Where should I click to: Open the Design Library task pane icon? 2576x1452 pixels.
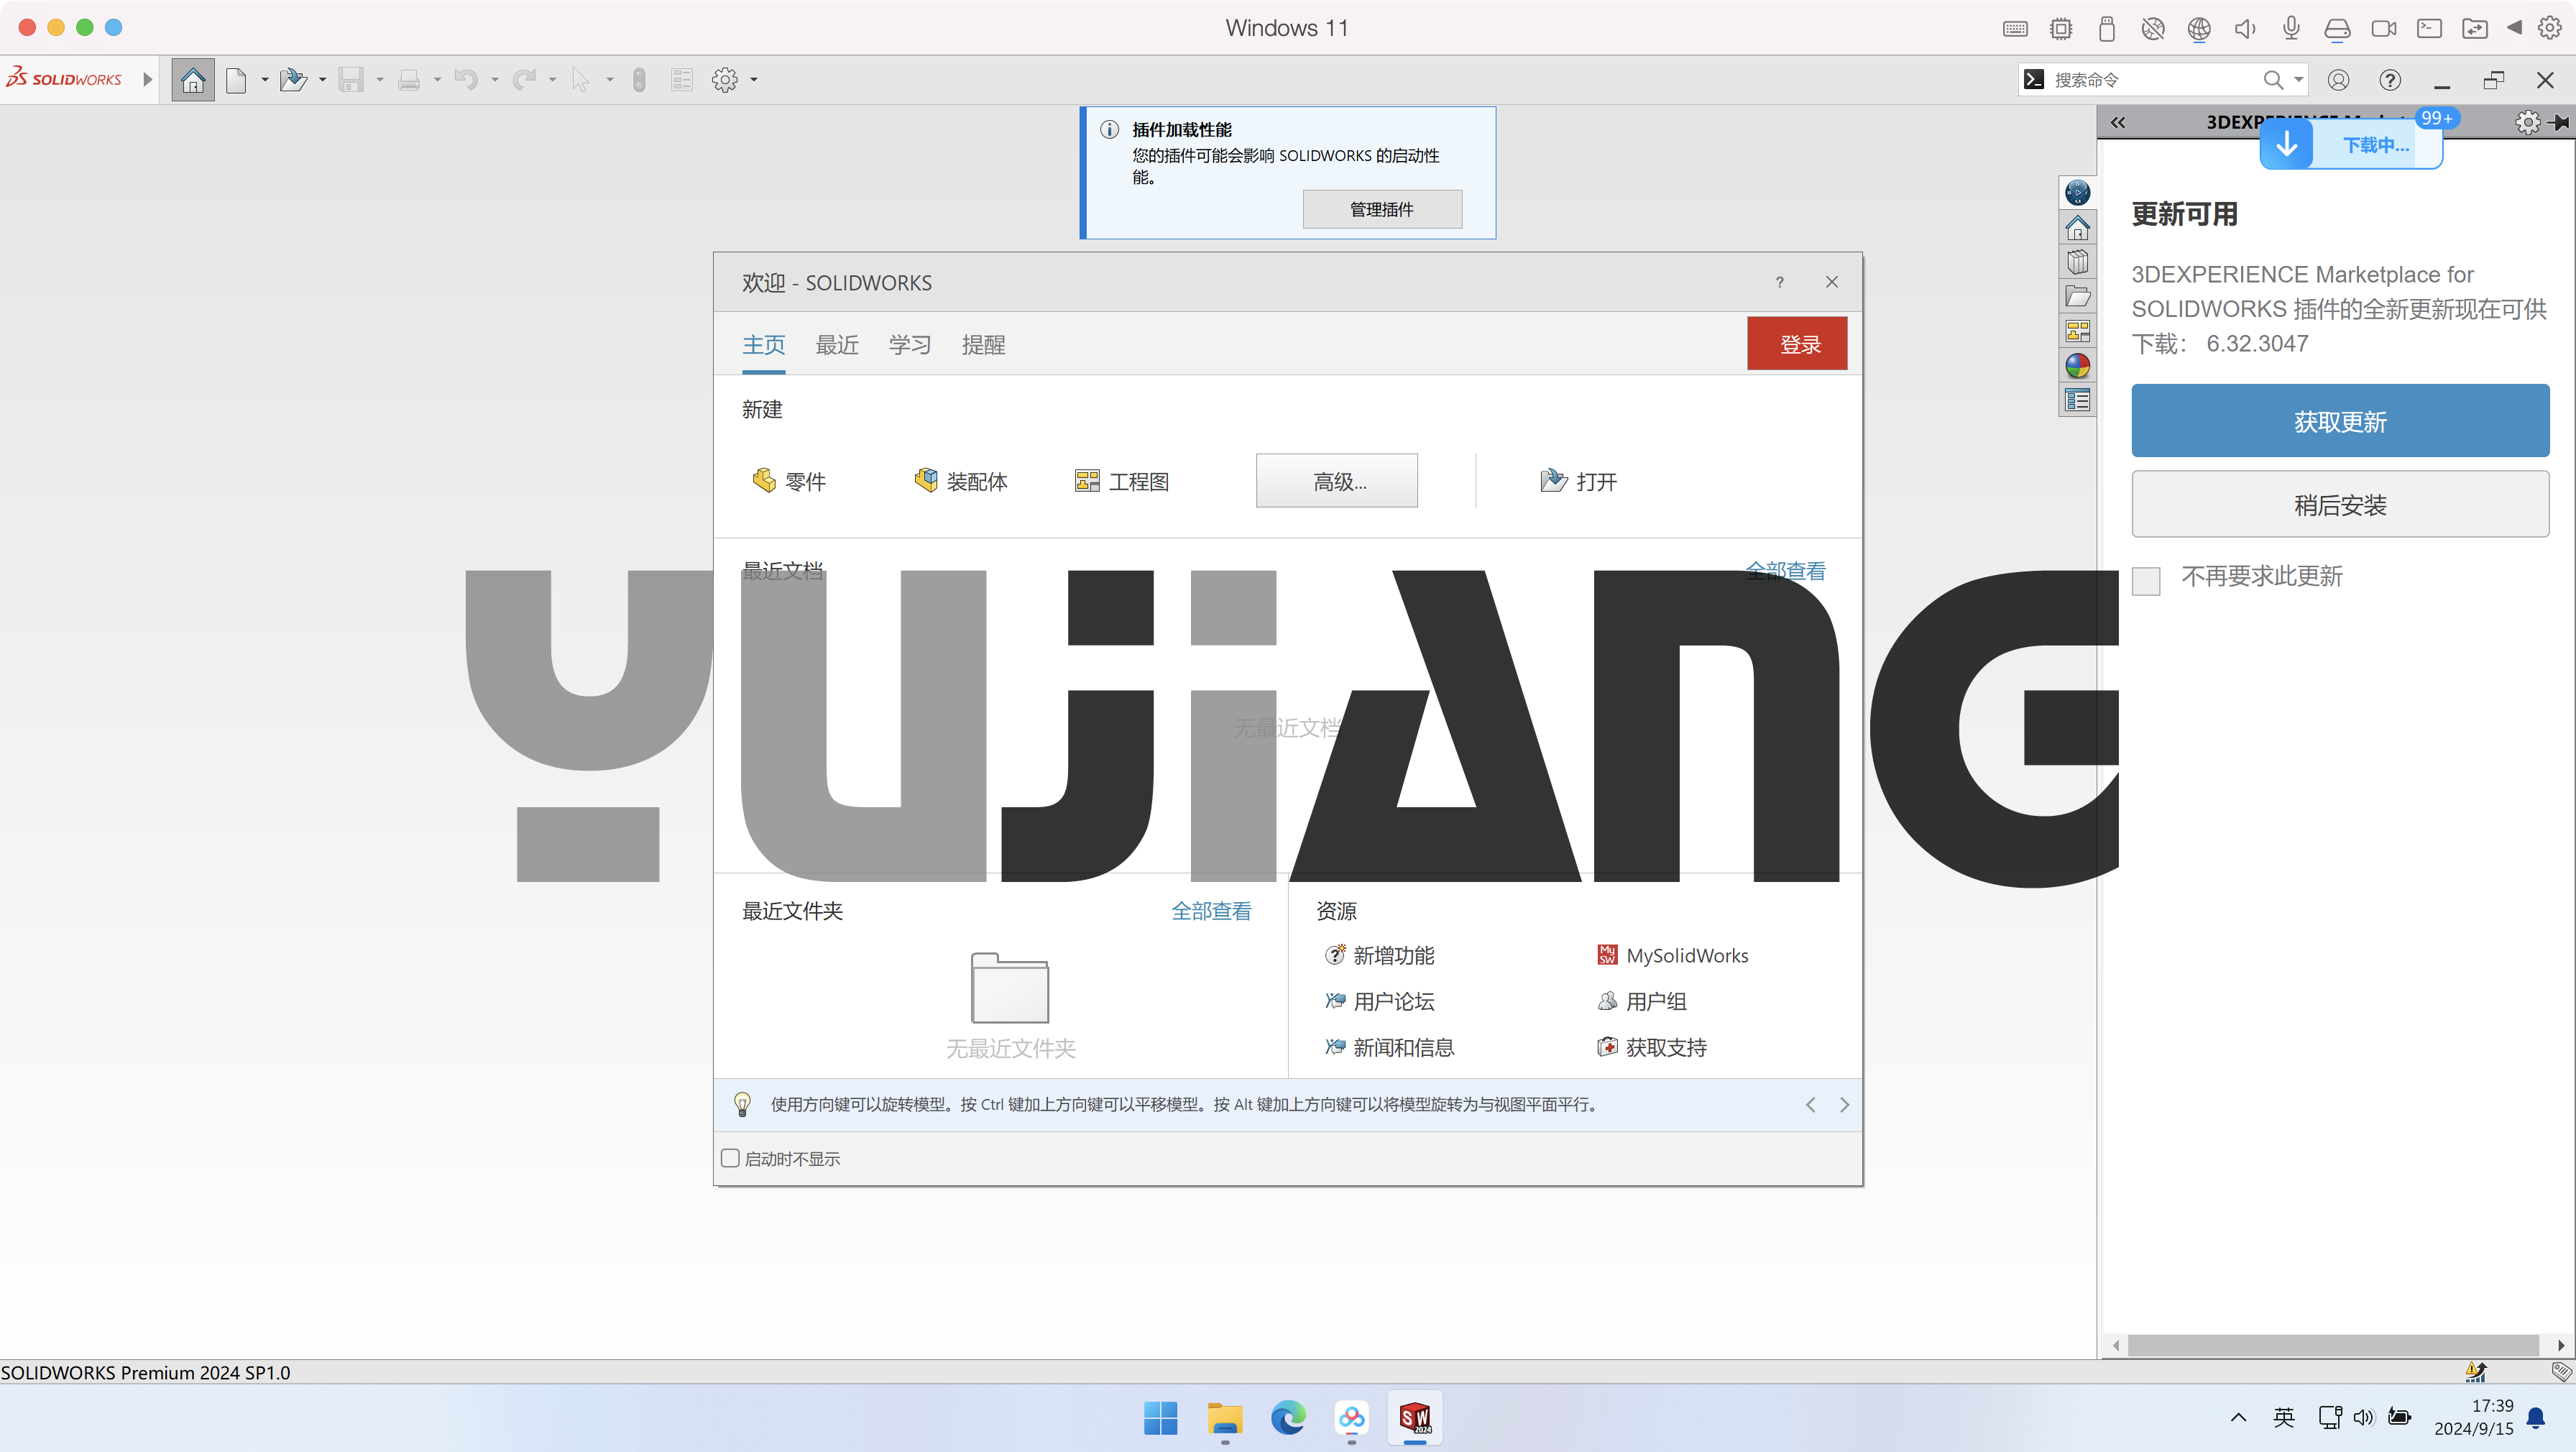[2077, 262]
